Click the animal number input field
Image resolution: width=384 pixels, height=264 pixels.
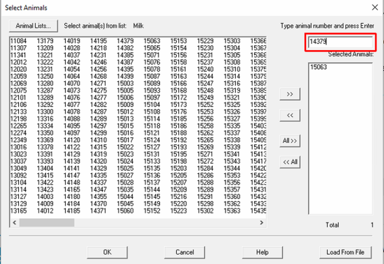pyautogui.click(x=341, y=42)
